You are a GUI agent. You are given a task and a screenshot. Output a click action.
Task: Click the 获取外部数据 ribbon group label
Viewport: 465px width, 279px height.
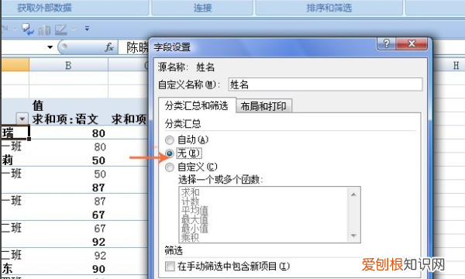point(44,8)
